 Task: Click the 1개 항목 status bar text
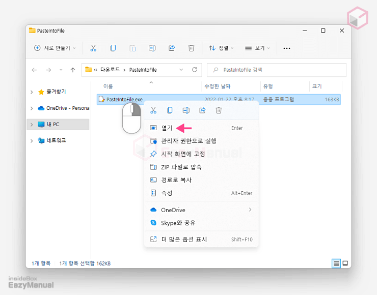pyautogui.click(x=41, y=263)
